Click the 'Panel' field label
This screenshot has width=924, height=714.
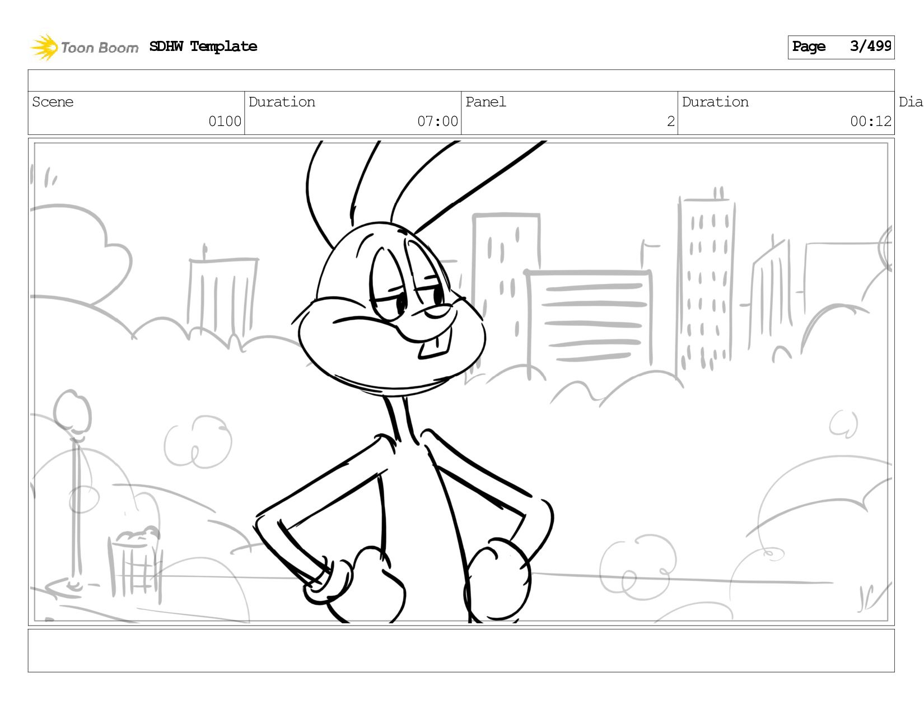coord(486,102)
